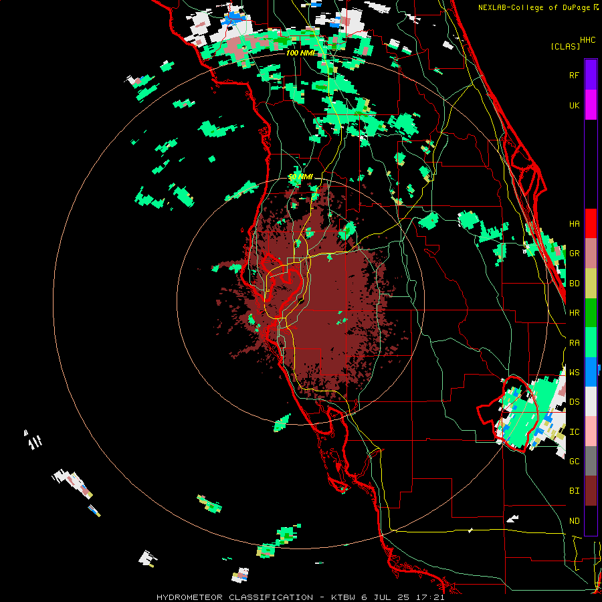This screenshot has width=602, height=602.
Task: Click the BI brown legend swatch
Action: [x=591, y=491]
